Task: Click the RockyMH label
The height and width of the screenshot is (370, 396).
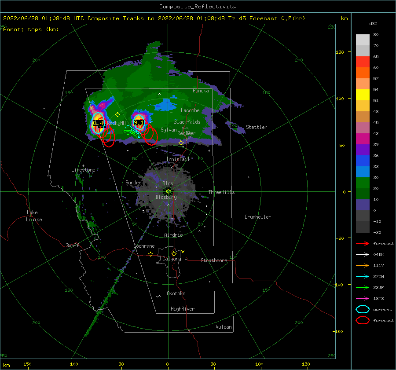Action: [x=116, y=123]
